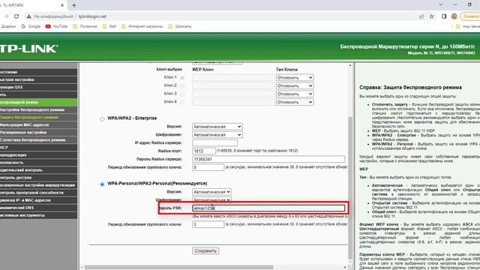480x270 pixels.
Task: Open the Chrome profile avatar
Action: pos(454,16)
